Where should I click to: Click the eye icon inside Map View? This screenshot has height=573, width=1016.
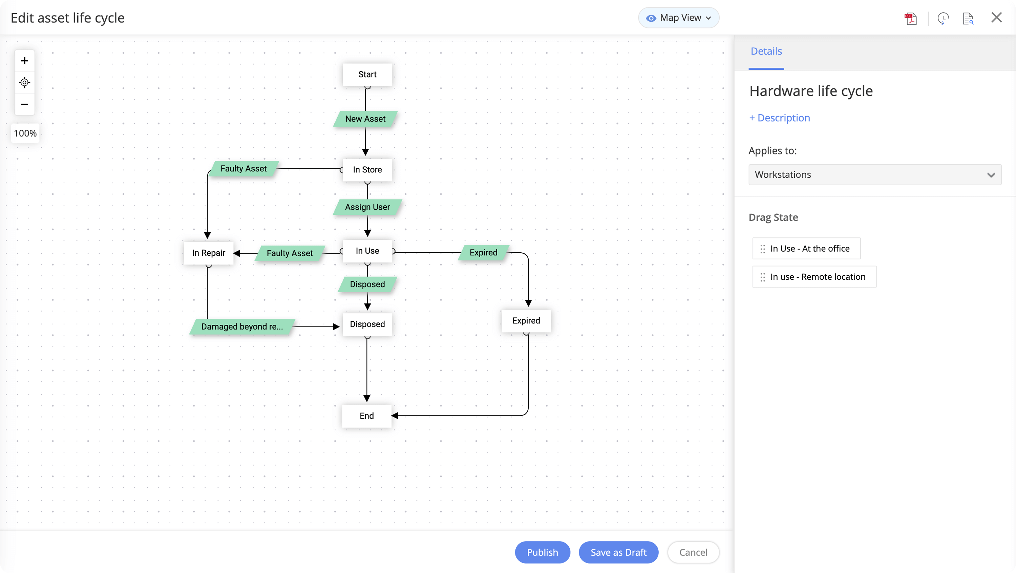coord(651,17)
